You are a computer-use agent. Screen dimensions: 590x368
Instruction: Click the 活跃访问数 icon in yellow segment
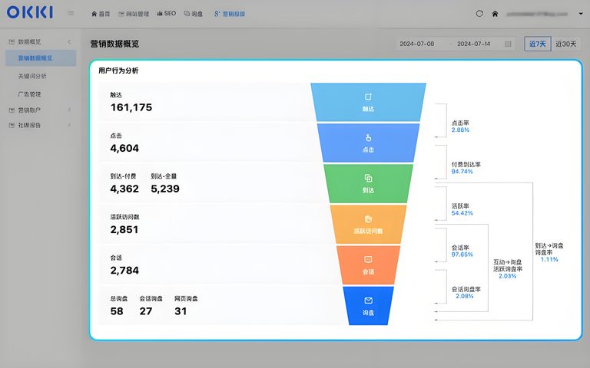click(369, 219)
